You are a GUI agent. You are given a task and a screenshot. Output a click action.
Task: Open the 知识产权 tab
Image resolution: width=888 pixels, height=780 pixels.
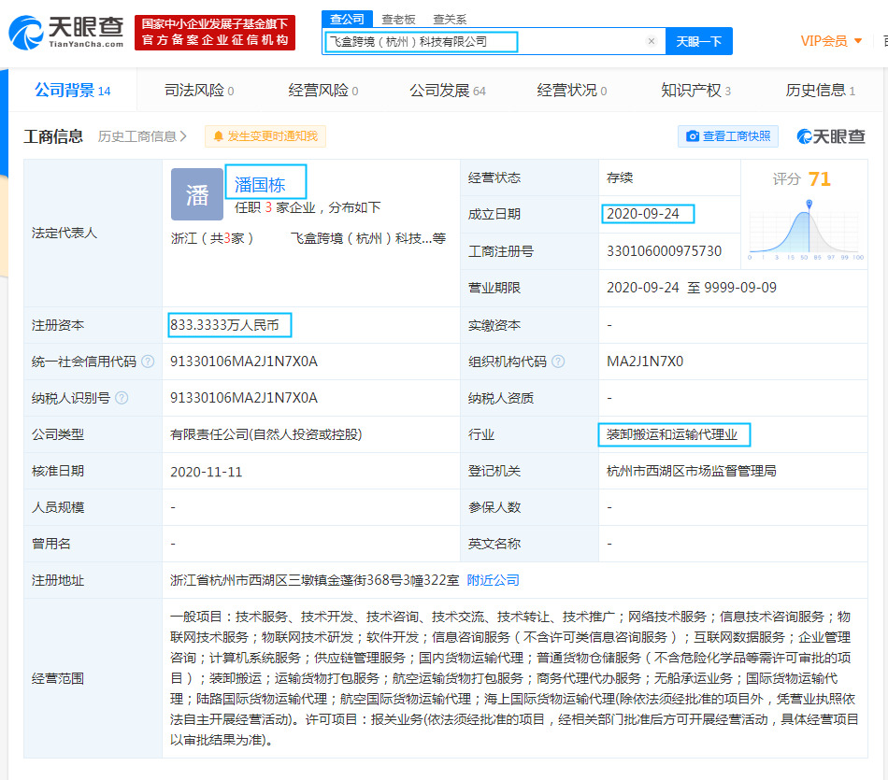695,91
